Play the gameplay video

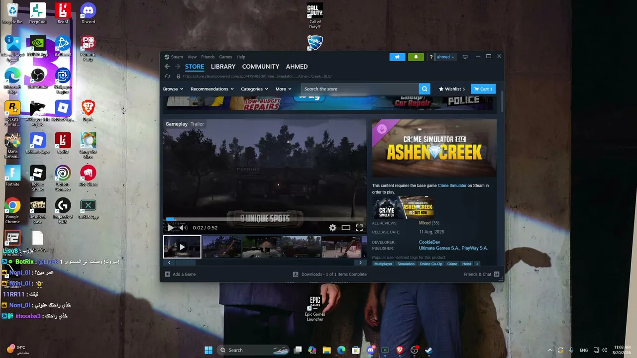point(171,228)
